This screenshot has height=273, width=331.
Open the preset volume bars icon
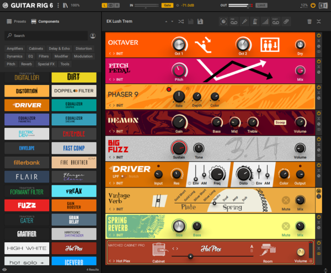pyautogui.click(x=265, y=22)
